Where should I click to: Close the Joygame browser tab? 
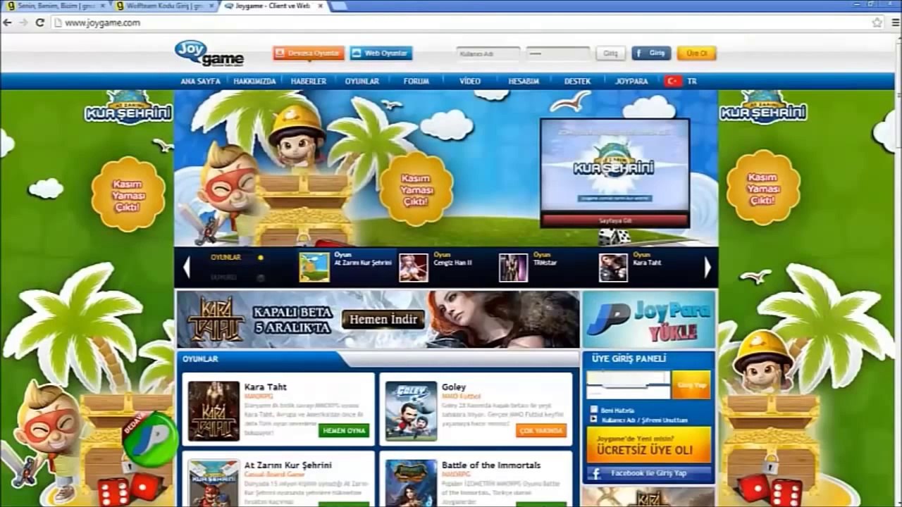(x=321, y=6)
